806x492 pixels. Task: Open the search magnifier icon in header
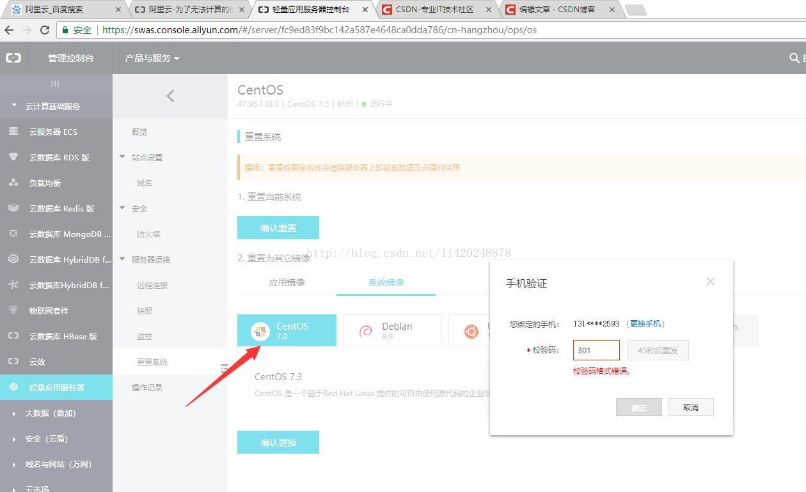(794, 58)
